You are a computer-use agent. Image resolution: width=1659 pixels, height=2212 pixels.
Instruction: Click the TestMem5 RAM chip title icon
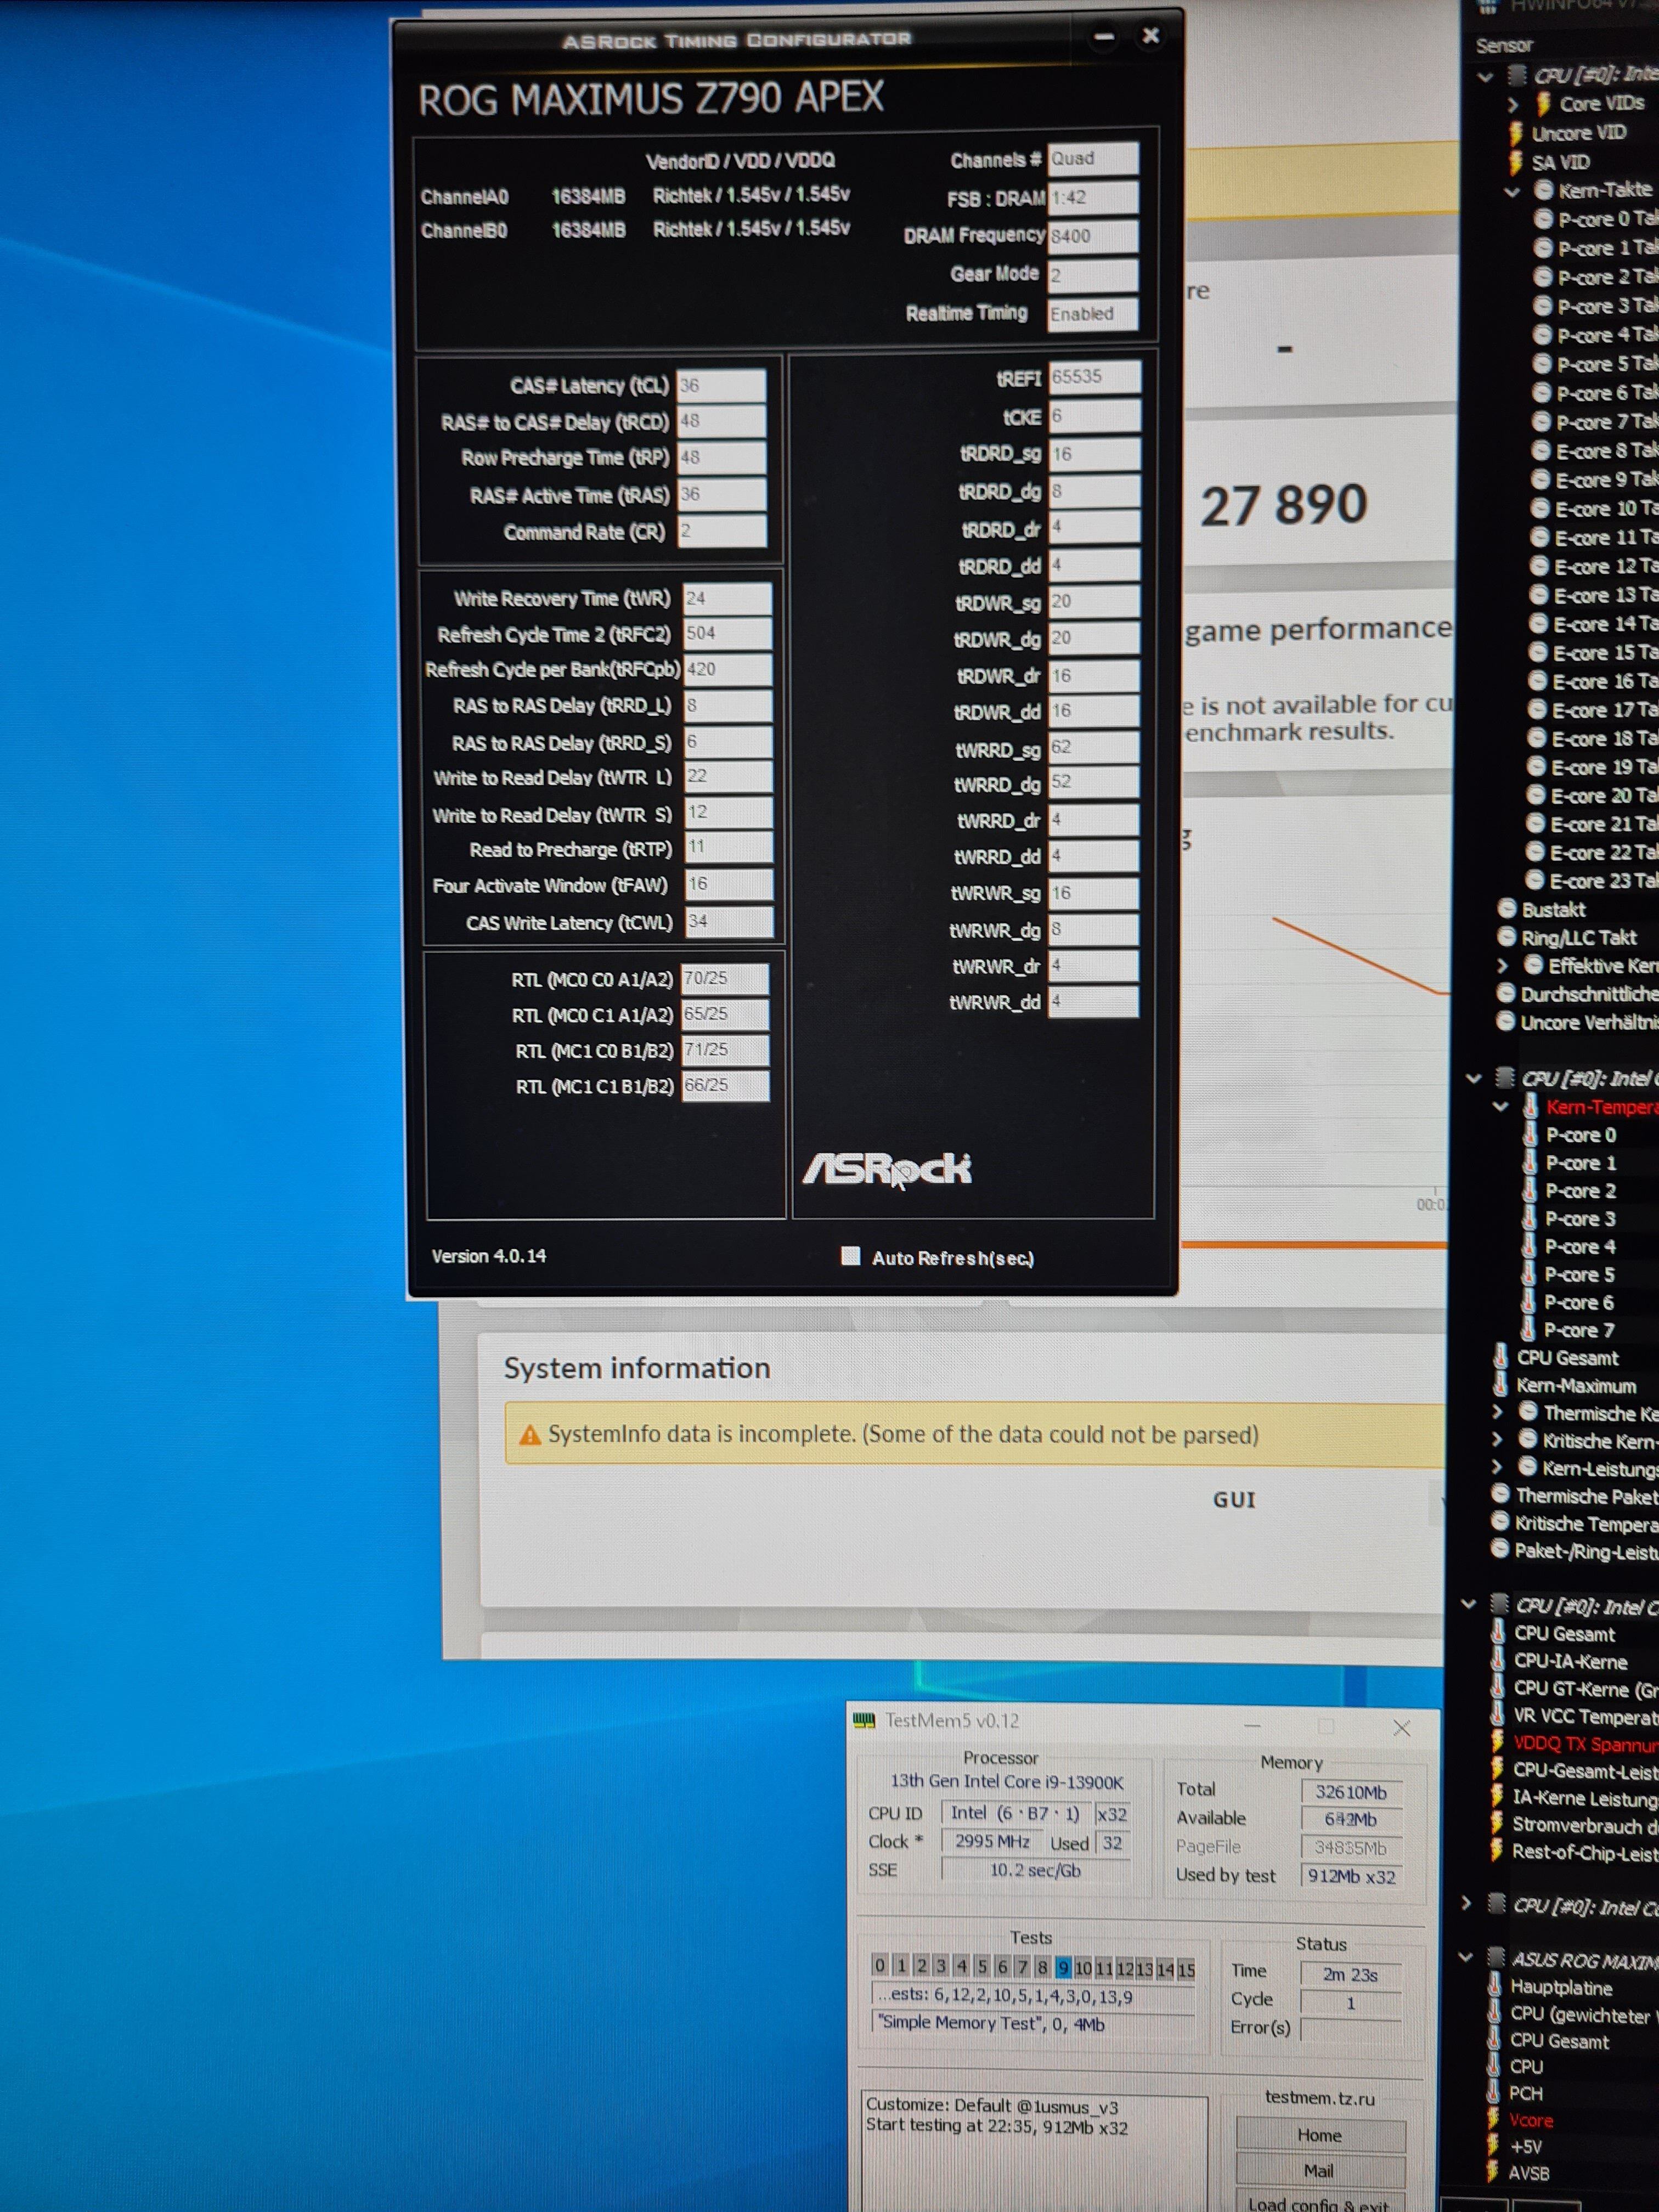pos(863,1720)
